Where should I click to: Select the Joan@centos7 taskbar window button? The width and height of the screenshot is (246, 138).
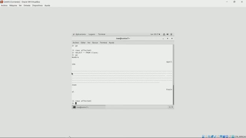[x=89, y=107]
